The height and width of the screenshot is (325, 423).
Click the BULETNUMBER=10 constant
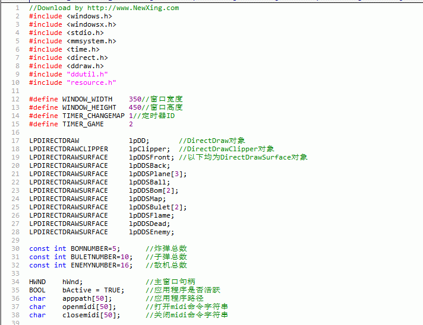pos(102,257)
